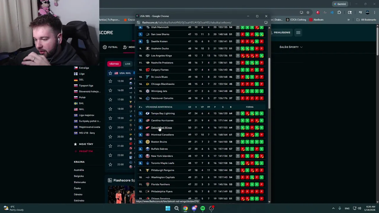Click the Tampa Bay Lightning team logo
Screen dimensions: 379x213
coord(148,113)
